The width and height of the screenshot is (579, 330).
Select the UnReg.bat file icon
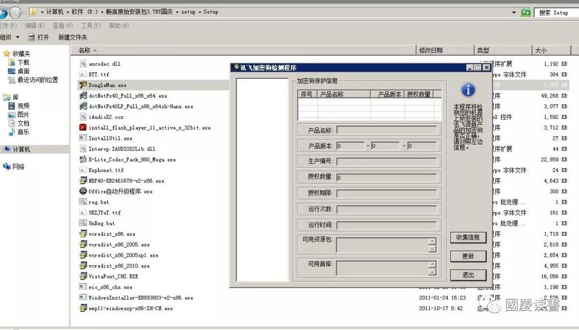coord(83,223)
